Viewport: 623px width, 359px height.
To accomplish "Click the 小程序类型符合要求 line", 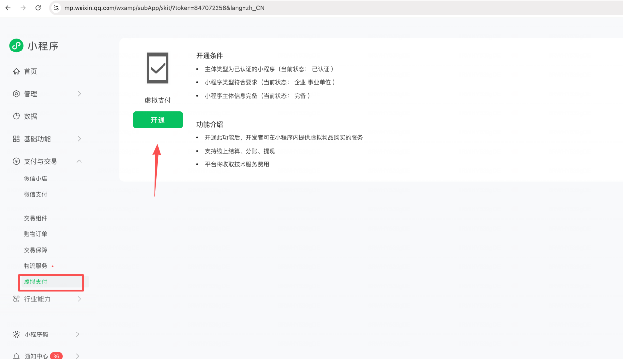I will pos(270,82).
